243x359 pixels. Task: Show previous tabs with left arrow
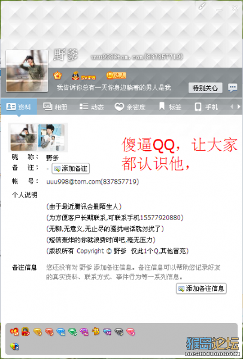click(232, 107)
